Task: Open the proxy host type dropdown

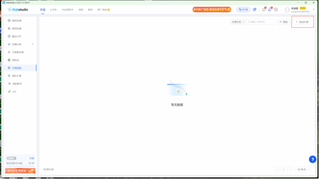Action: 238,22
